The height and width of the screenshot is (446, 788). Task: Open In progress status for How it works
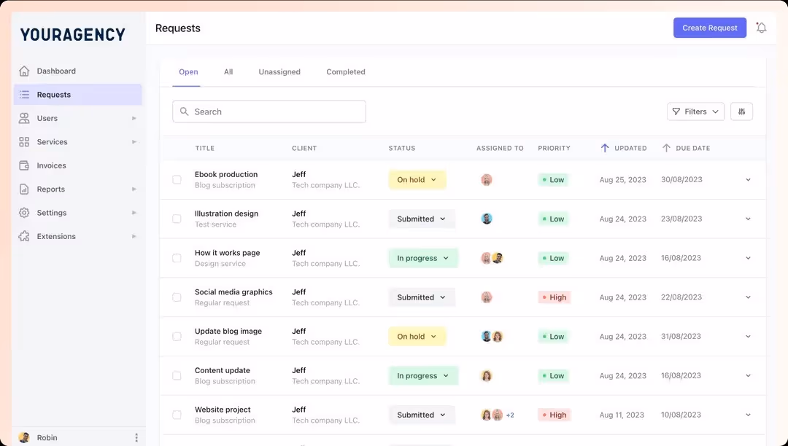pos(423,258)
